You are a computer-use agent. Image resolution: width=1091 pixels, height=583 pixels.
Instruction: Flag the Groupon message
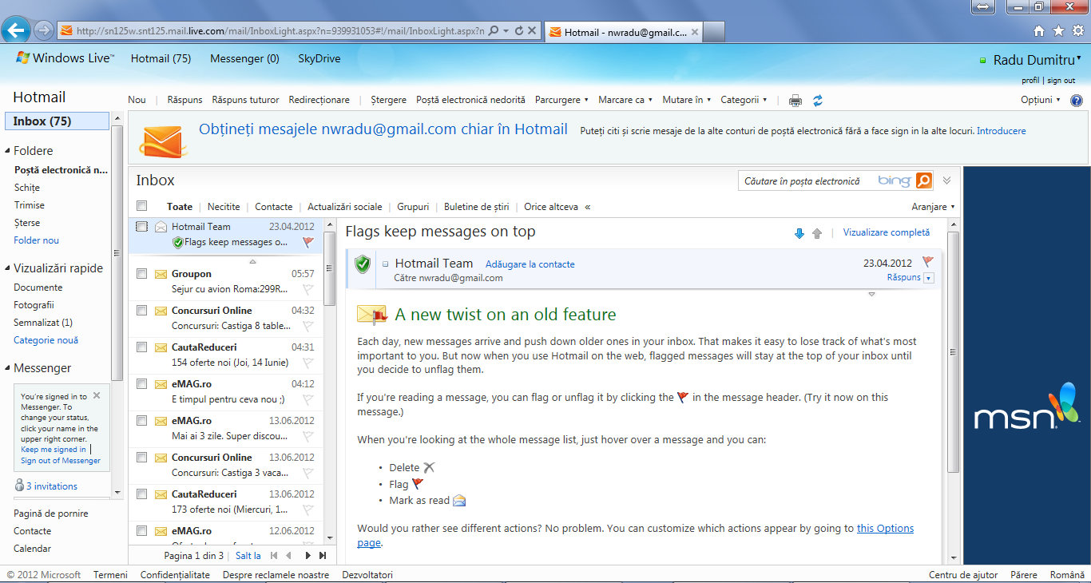coord(308,289)
